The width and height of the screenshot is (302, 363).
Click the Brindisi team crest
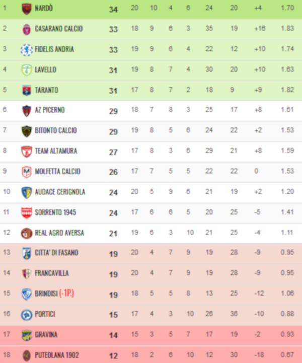tap(26, 294)
